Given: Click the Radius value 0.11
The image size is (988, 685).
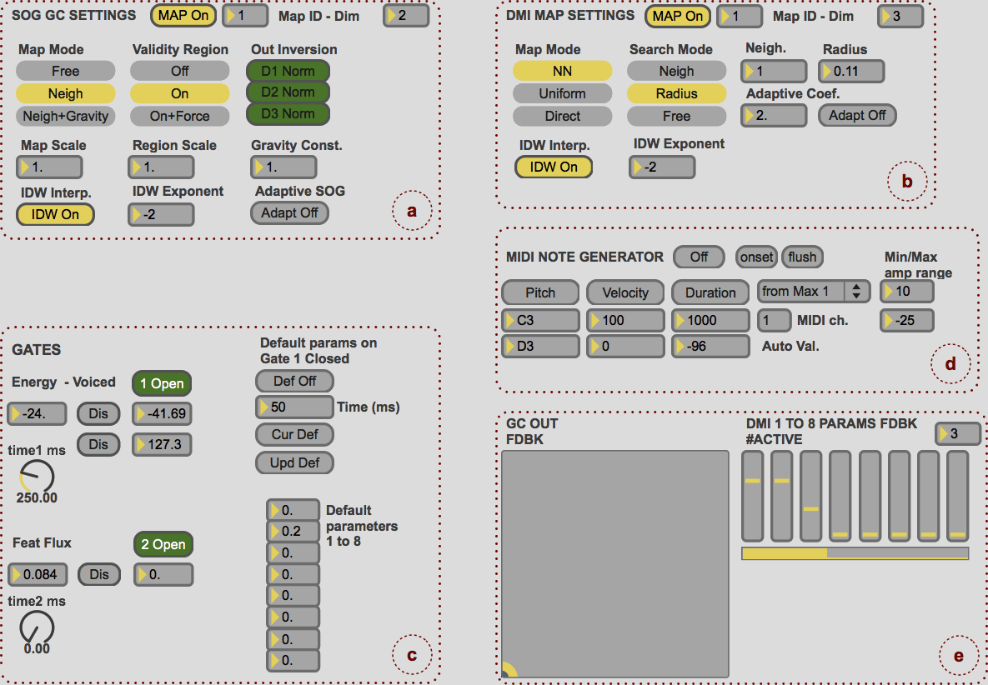Looking at the screenshot, I should click(851, 71).
